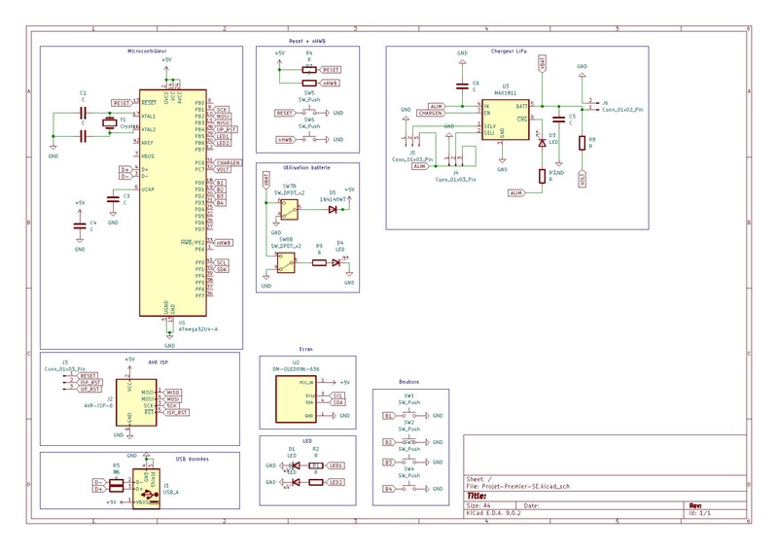Click the 'Utilisation batterie' section title
This screenshot has width=778, height=550.
306,168
